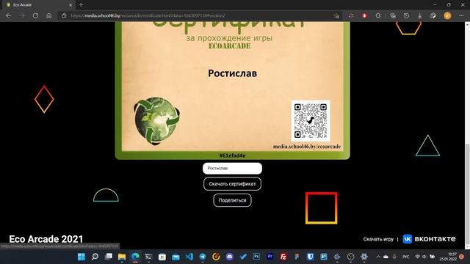This screenshot has height=264, width=470.
Task: Show hidden system tray icons
Action: pyautogui.click(x=378, y=257)
